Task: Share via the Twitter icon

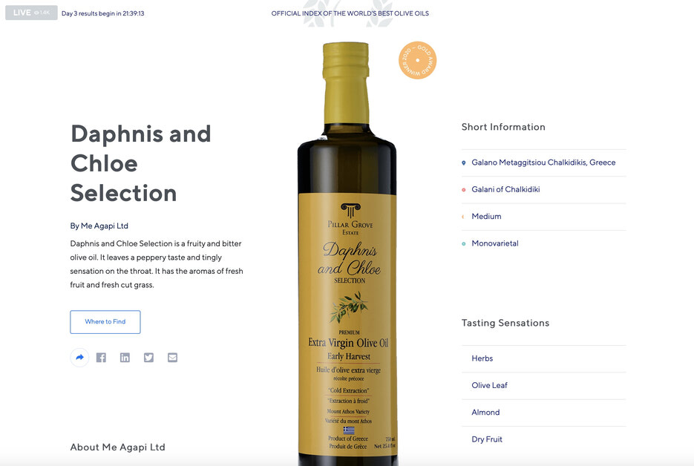Action: pyautogui.click(x=148, y=358)
